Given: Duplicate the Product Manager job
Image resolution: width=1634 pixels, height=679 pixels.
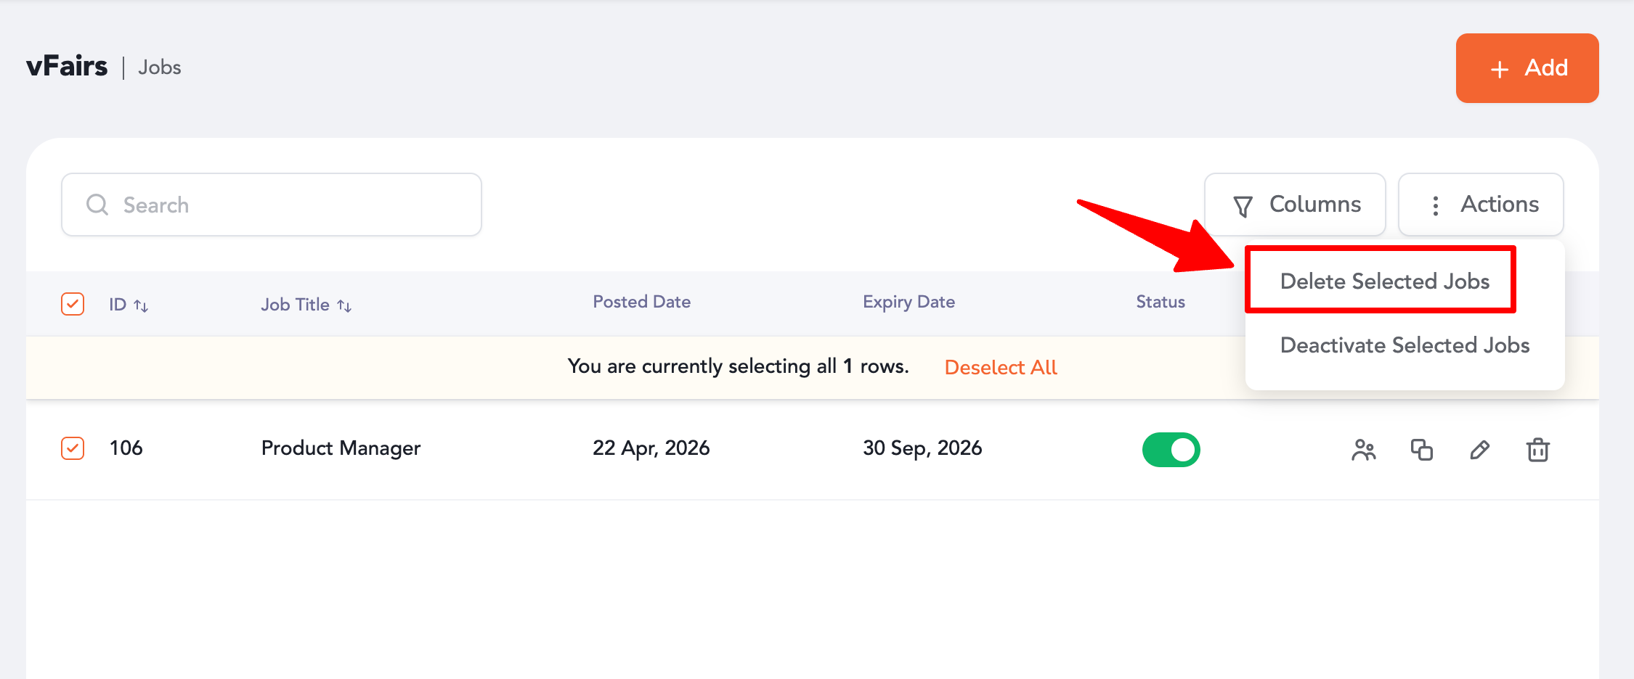Looking at the screenshot, I should click(x=1421, y=450).
